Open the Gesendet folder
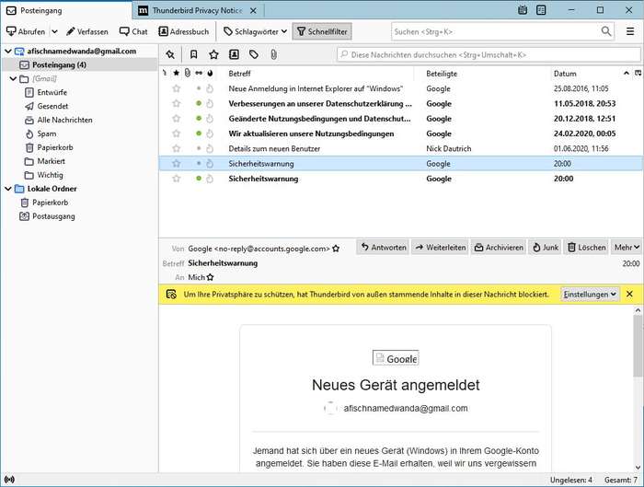 coord(52,106)
